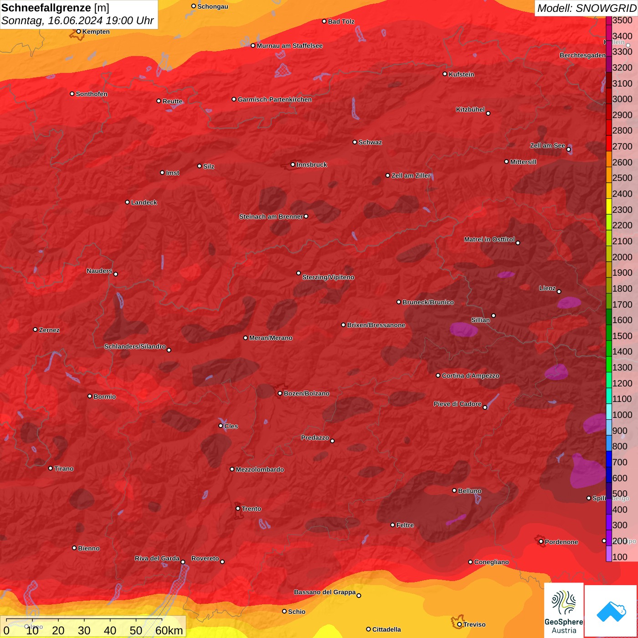The width and height of the screenshot is (638, 638).
Task: Click the blue logo in the bottom corner
Action: tap(611, 611)
